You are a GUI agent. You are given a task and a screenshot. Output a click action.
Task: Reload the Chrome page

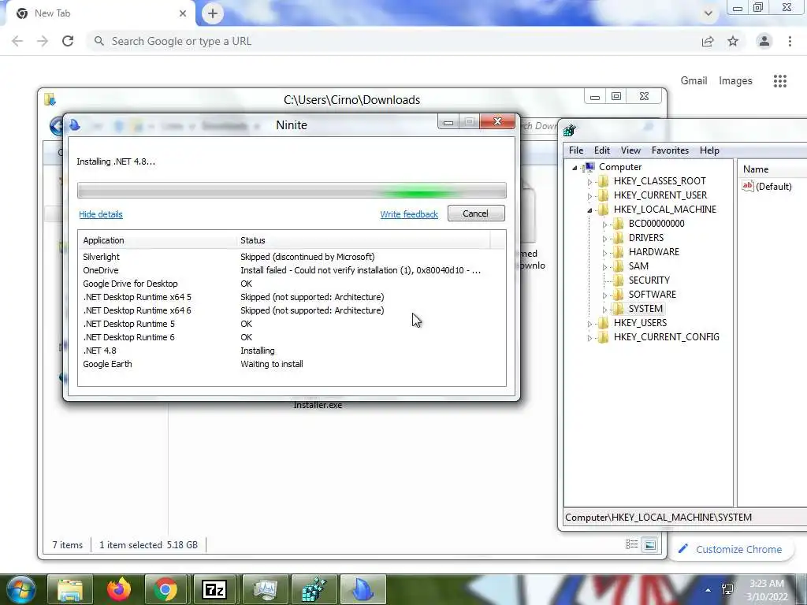pos(68,41)
